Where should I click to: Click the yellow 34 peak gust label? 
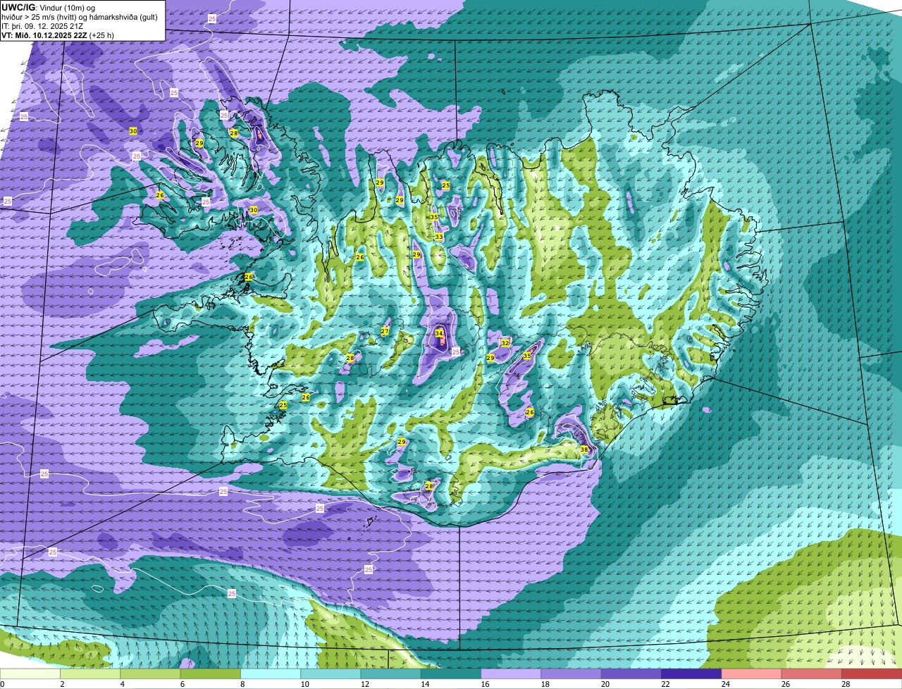(x=439, y=333)
